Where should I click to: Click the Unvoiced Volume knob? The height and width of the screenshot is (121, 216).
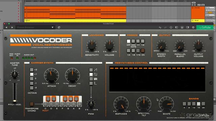click(x=109, y=45)
